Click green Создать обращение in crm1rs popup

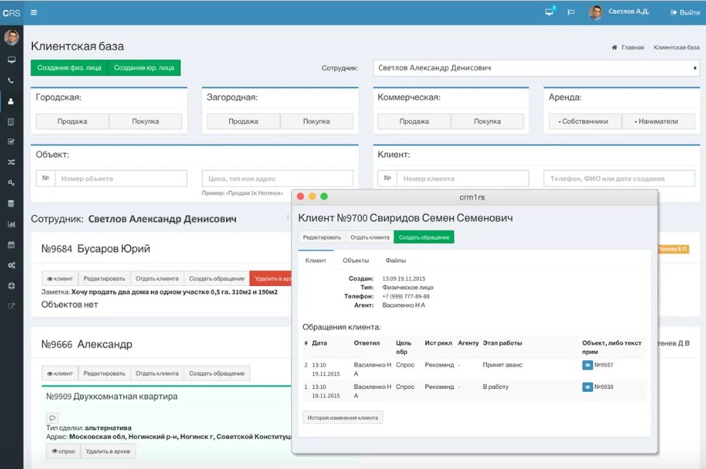(424, 237)
